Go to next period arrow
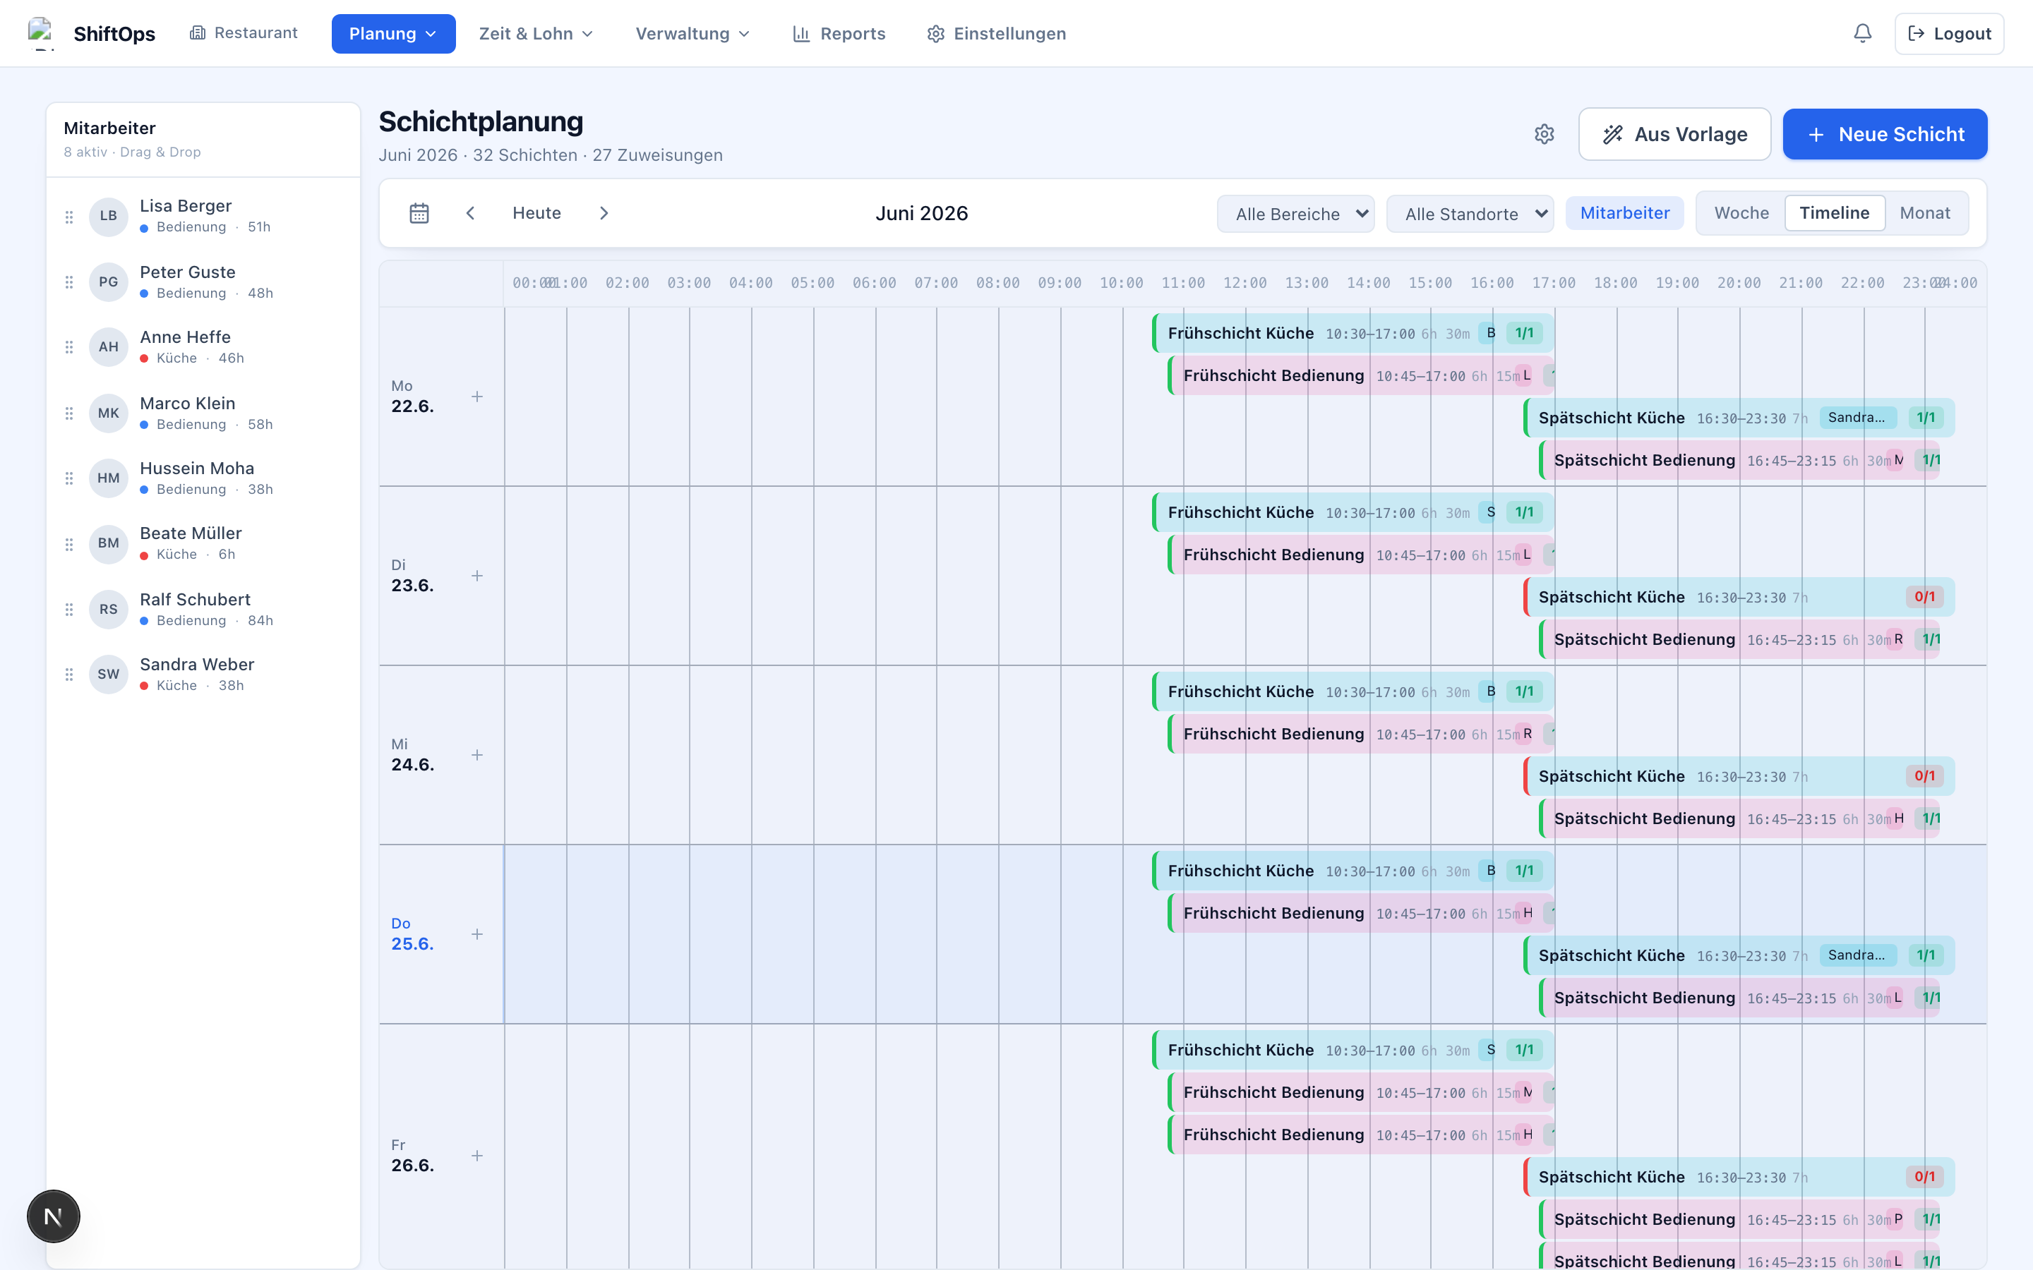2033x1270 pixels. pos(604,213)
